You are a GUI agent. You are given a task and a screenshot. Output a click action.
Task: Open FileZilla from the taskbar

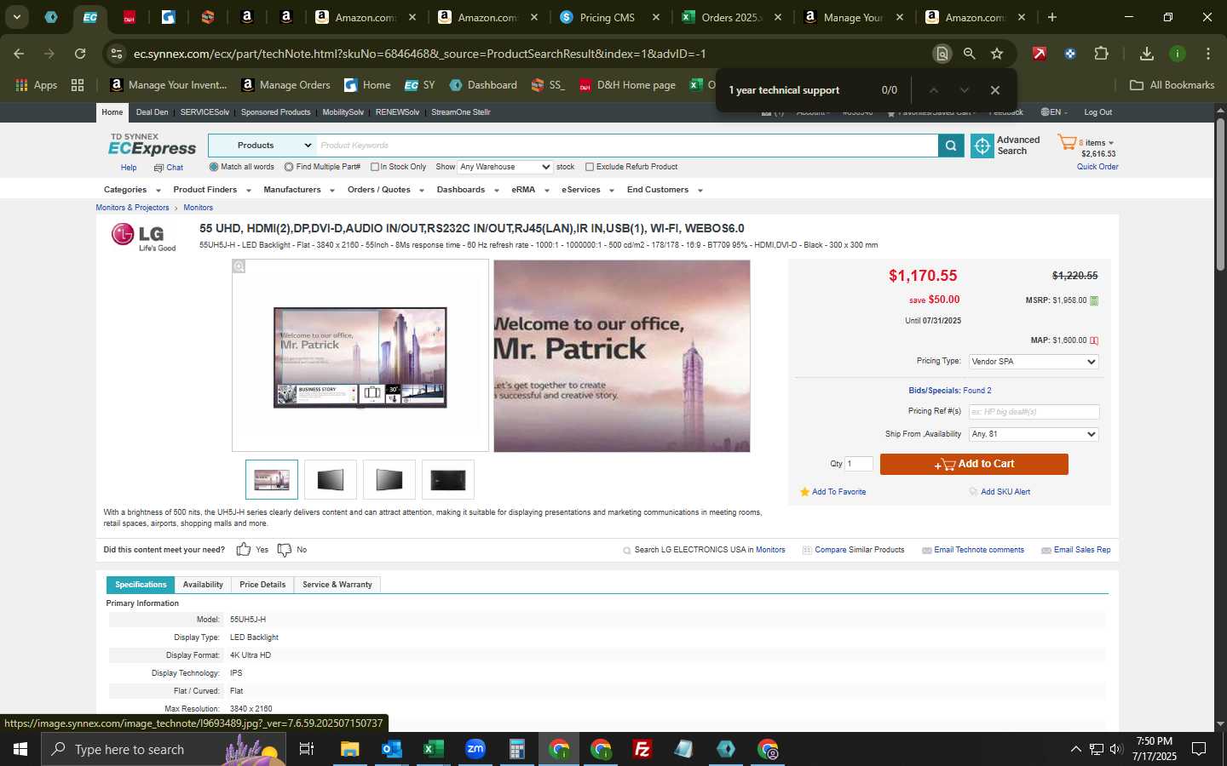click(642, 749)
